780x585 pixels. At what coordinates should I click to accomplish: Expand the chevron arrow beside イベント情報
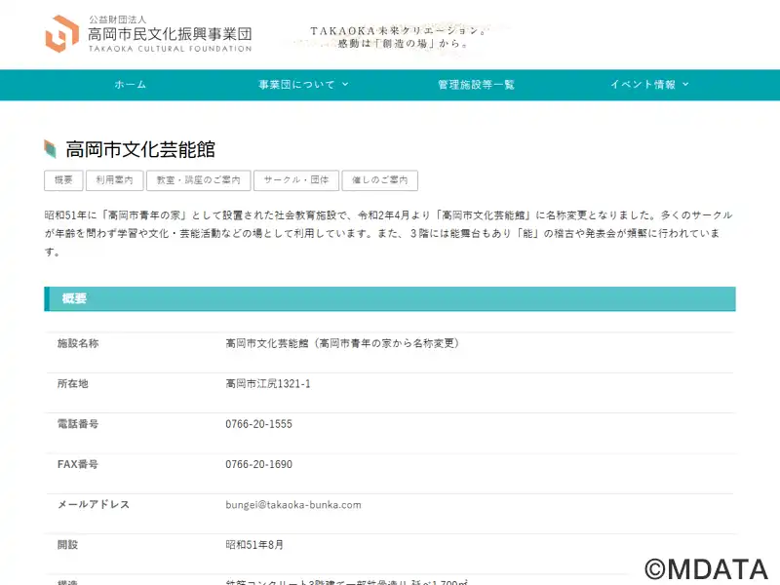(685, 85)
